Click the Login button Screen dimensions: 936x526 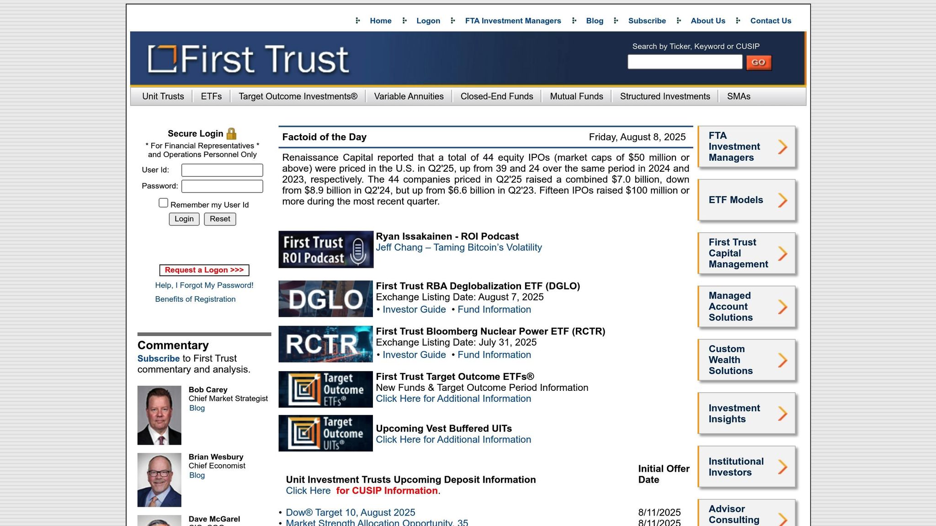184,219
